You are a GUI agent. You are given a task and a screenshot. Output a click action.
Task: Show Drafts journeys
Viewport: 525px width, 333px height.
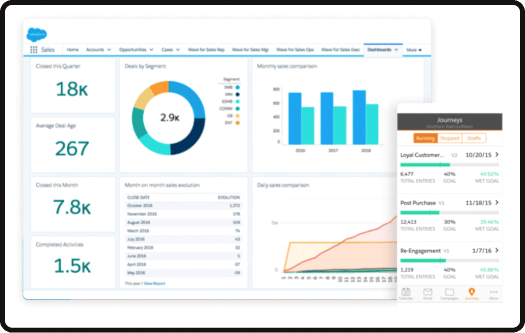pyautogui.click(x=474, y=138)
